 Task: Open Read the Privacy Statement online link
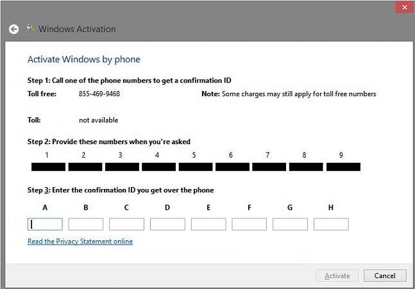(x=80, y=242)
